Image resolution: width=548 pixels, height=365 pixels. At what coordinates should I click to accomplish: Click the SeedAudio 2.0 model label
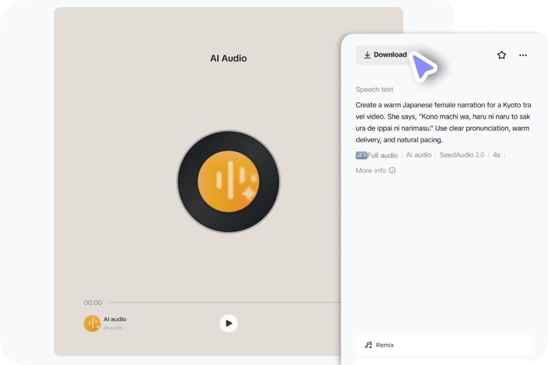[462, 154]
